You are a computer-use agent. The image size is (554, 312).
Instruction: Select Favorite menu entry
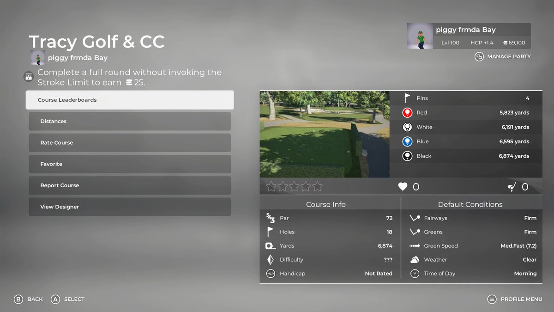[130, 164]
